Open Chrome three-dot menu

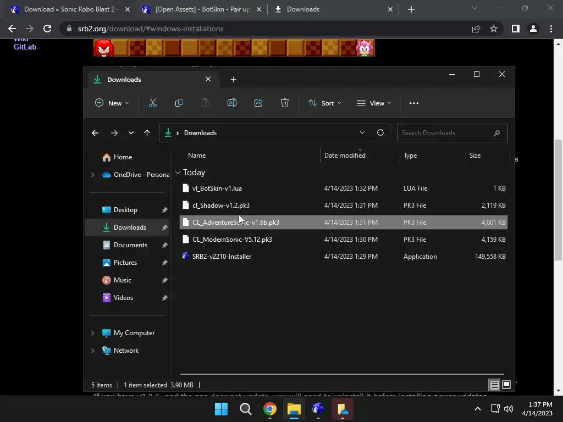[551, 29]
